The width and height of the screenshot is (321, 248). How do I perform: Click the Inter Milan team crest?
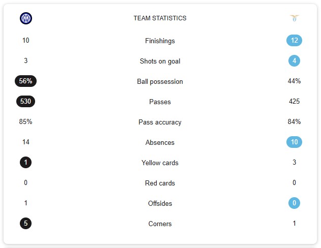[26, 18]
